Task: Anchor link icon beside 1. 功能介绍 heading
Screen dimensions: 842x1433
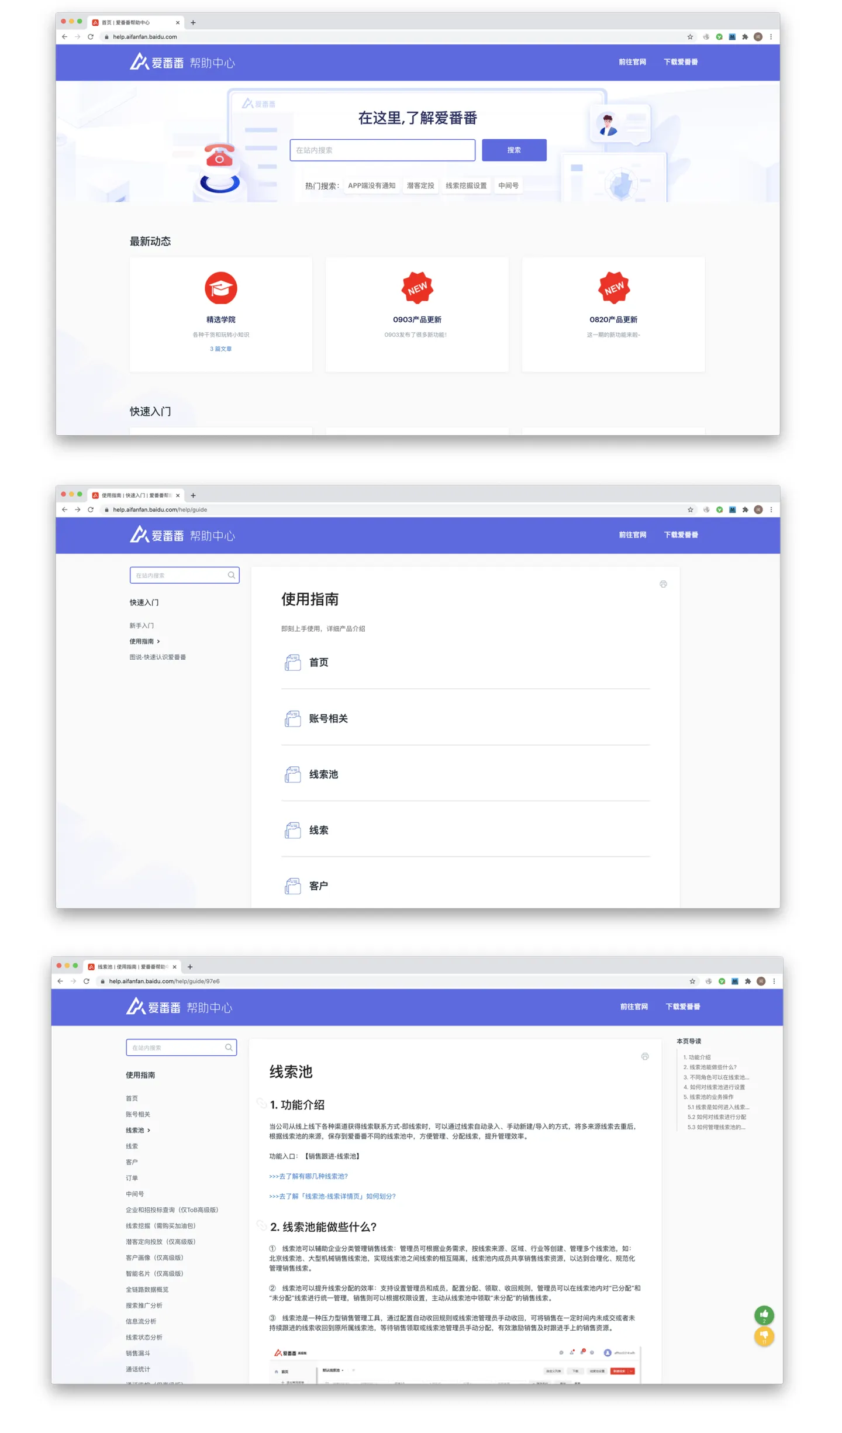Action: 262,1104
